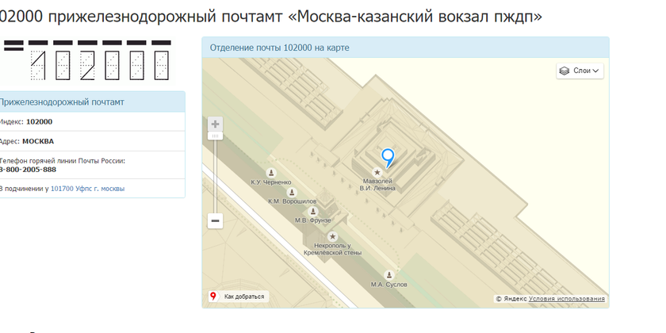This screenshot has height=333, width=666.
Task: Click the Яндекс copyright label on map
Action: pos(511,299)
